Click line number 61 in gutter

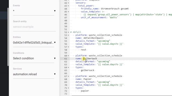[x=66, y=59]
